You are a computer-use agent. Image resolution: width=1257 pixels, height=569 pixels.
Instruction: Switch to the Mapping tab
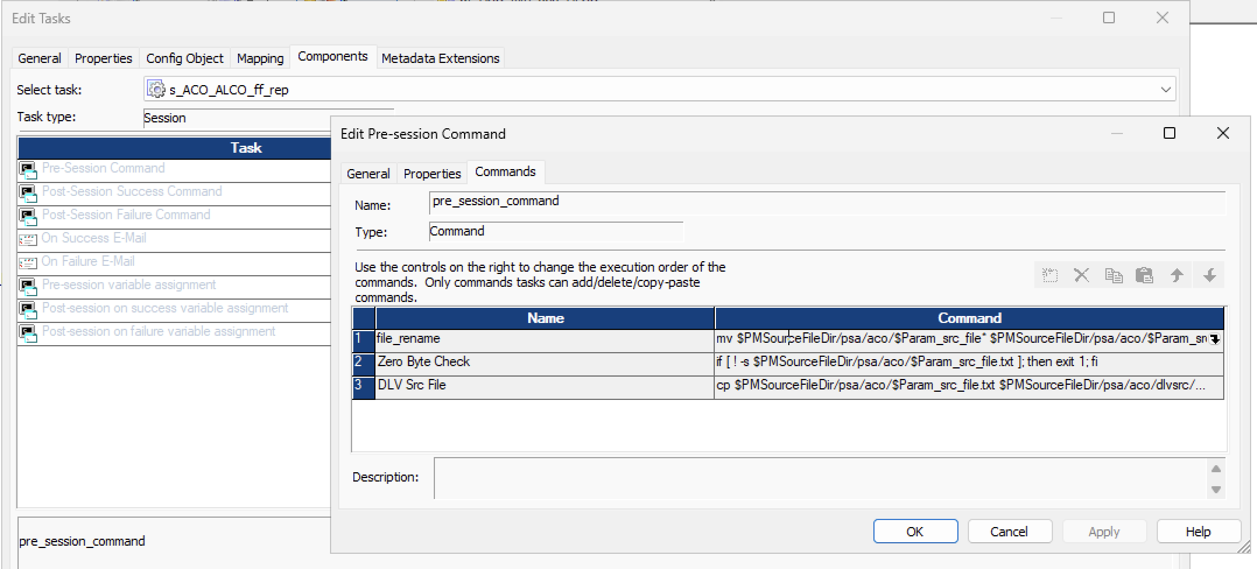coord(260,58)
